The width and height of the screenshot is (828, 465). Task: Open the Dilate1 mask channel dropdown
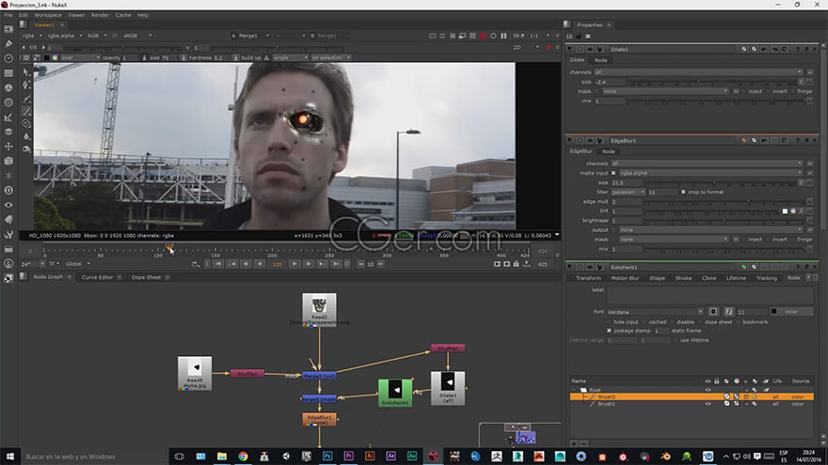click(x=665, y=91)
